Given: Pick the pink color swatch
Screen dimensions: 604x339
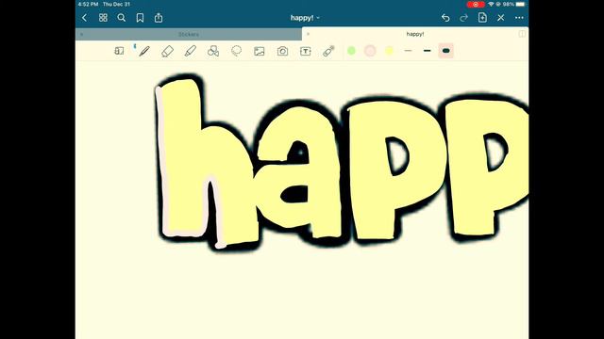Looking at the screenshot, I should point(370,51).
